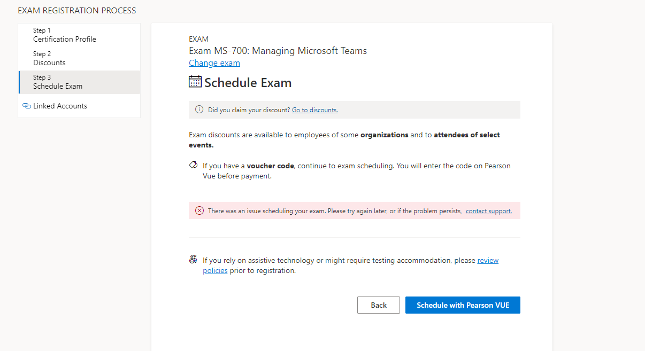Open the contact support link
Viewport: 645px width, 351px height.
click(x=489, y=211)
